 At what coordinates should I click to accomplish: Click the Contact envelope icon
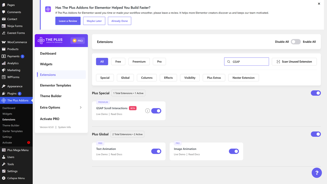pos(4,19)
